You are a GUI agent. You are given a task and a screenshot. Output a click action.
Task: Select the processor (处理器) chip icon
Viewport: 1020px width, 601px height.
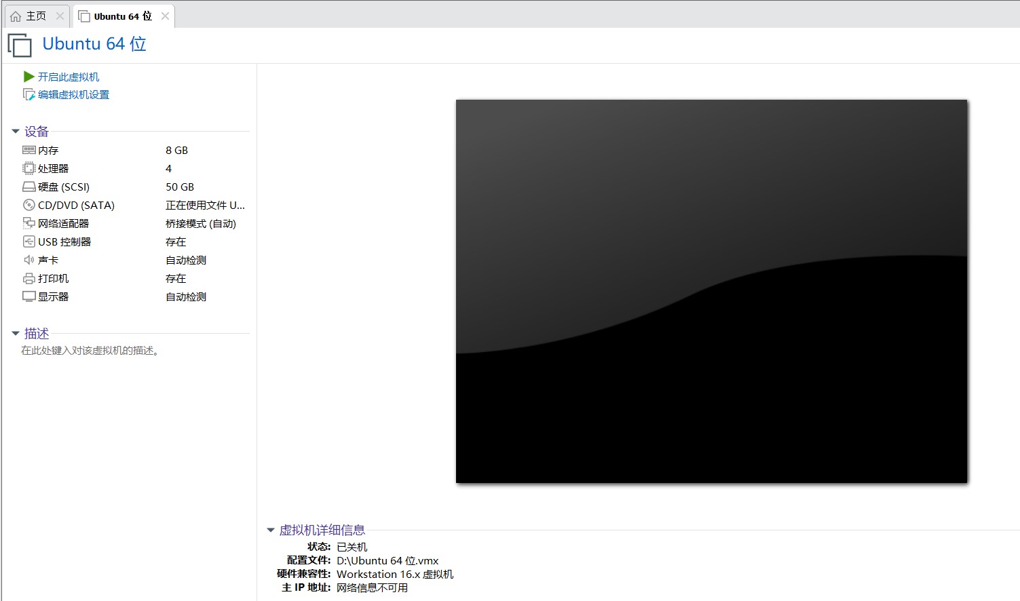point(29,168)
